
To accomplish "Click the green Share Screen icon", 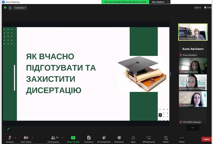I will point(73,138).
